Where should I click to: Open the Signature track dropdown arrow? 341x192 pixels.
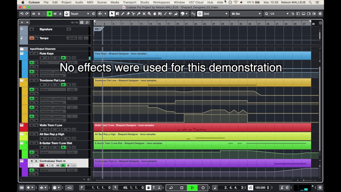pyautogui.click(x=68, y=29)
